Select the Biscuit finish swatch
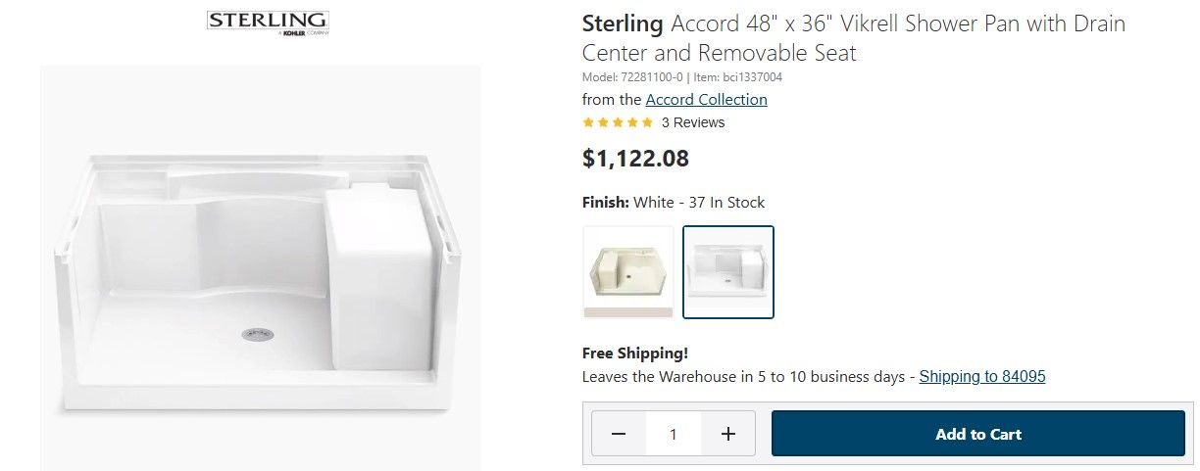Image resolution: width=1200 pixels, height=471 pixels. [x=628, y=271]
